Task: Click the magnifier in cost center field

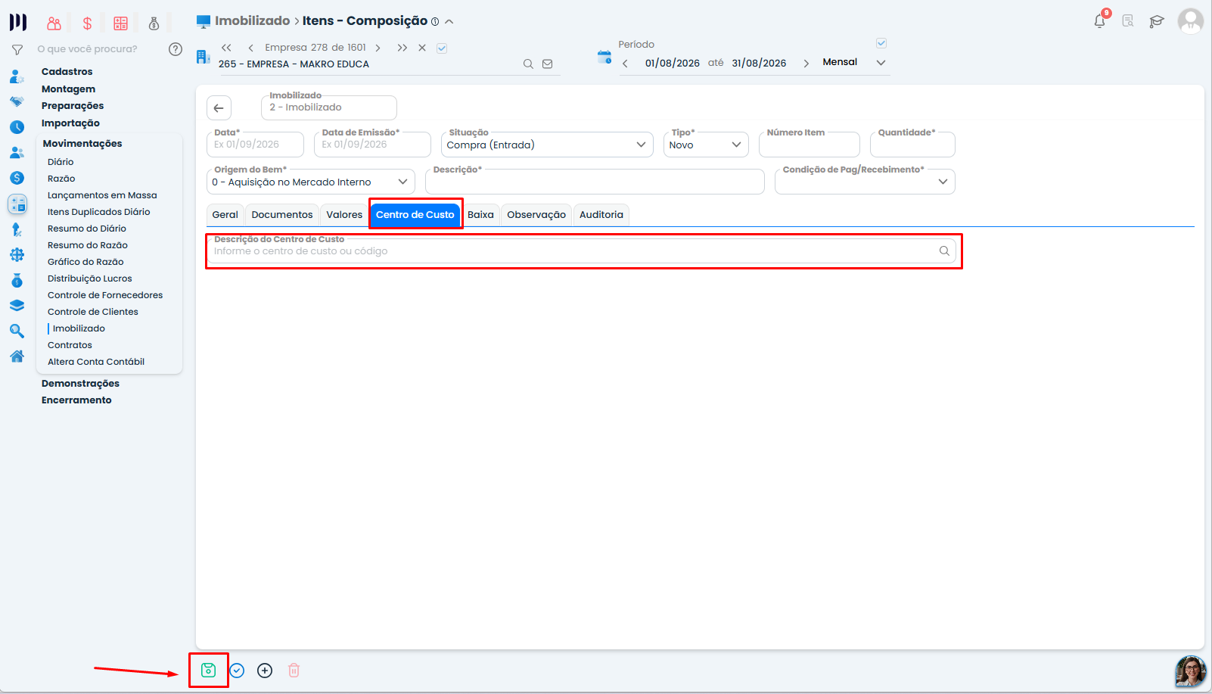Action: 944,251
